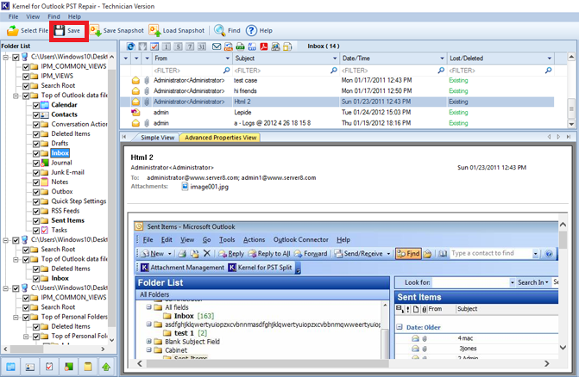Open the contacts card icon in the bottom-left bar

tap(30, 367)
